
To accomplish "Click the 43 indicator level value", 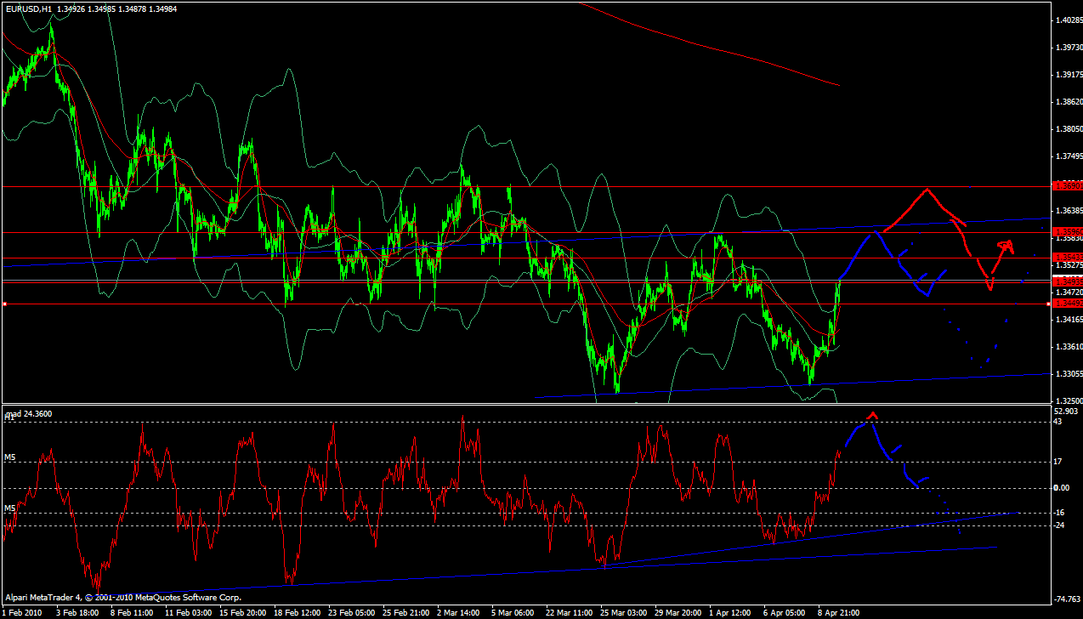I will (x=1058, y=422).
